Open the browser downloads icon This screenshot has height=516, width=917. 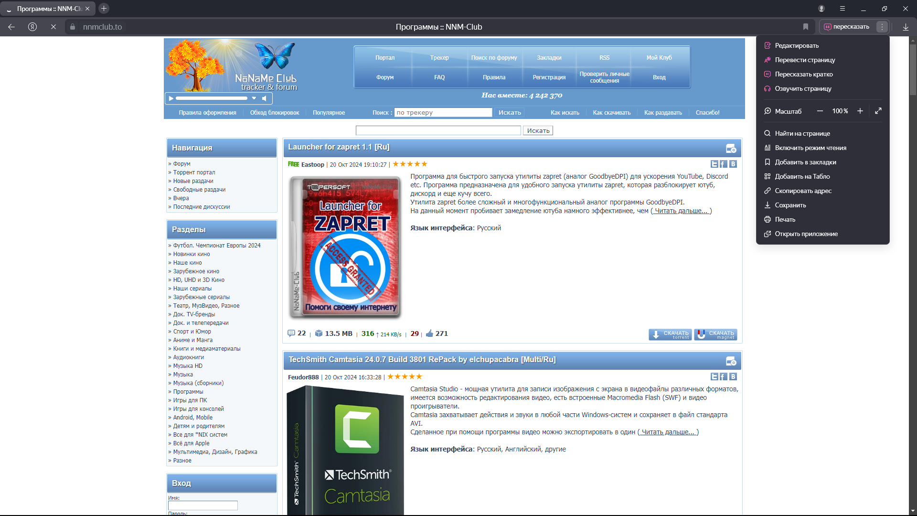[x=906, y=27]
